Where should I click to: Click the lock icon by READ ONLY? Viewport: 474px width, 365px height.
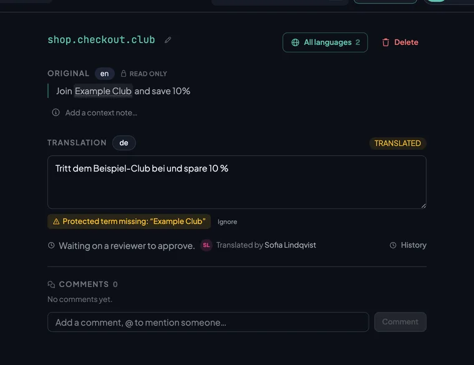pos(123,74)
